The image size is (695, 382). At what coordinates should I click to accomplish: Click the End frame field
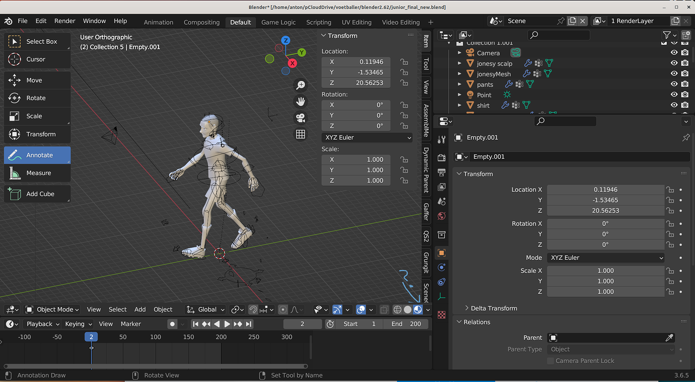(406, 324)
